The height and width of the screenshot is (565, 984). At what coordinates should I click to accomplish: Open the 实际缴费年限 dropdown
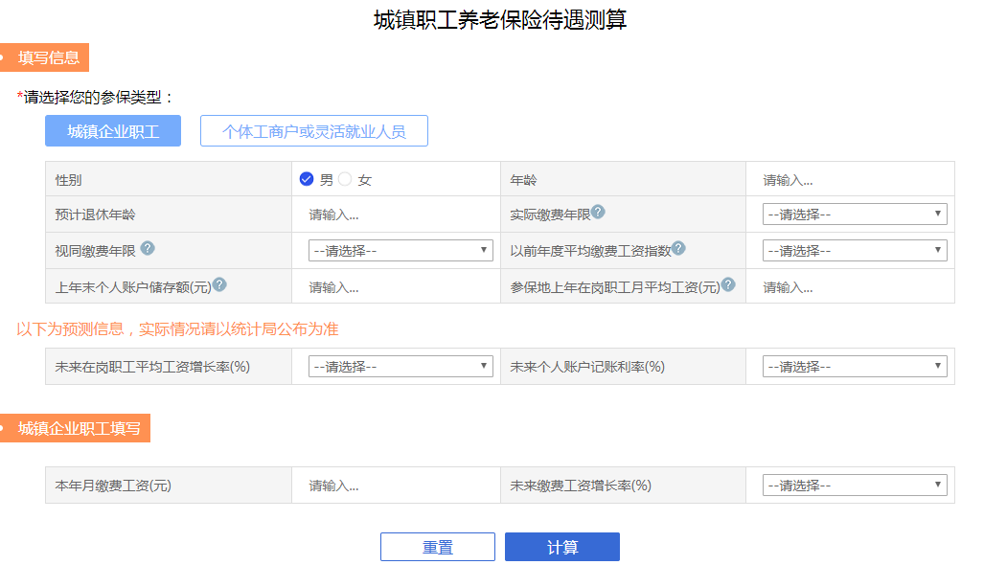854,215
